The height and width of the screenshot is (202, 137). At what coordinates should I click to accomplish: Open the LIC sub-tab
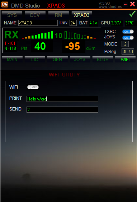click(35, 60)
